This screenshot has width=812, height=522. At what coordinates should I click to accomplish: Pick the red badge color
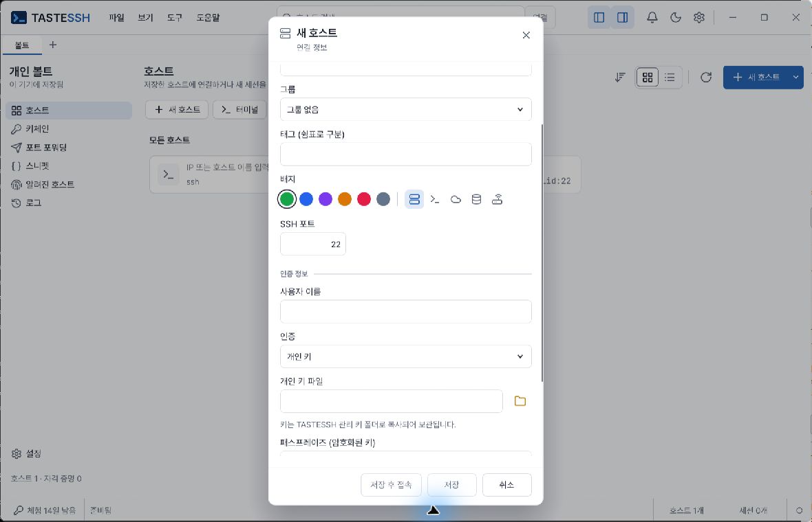pyautogui.click(x=364, y=199)
